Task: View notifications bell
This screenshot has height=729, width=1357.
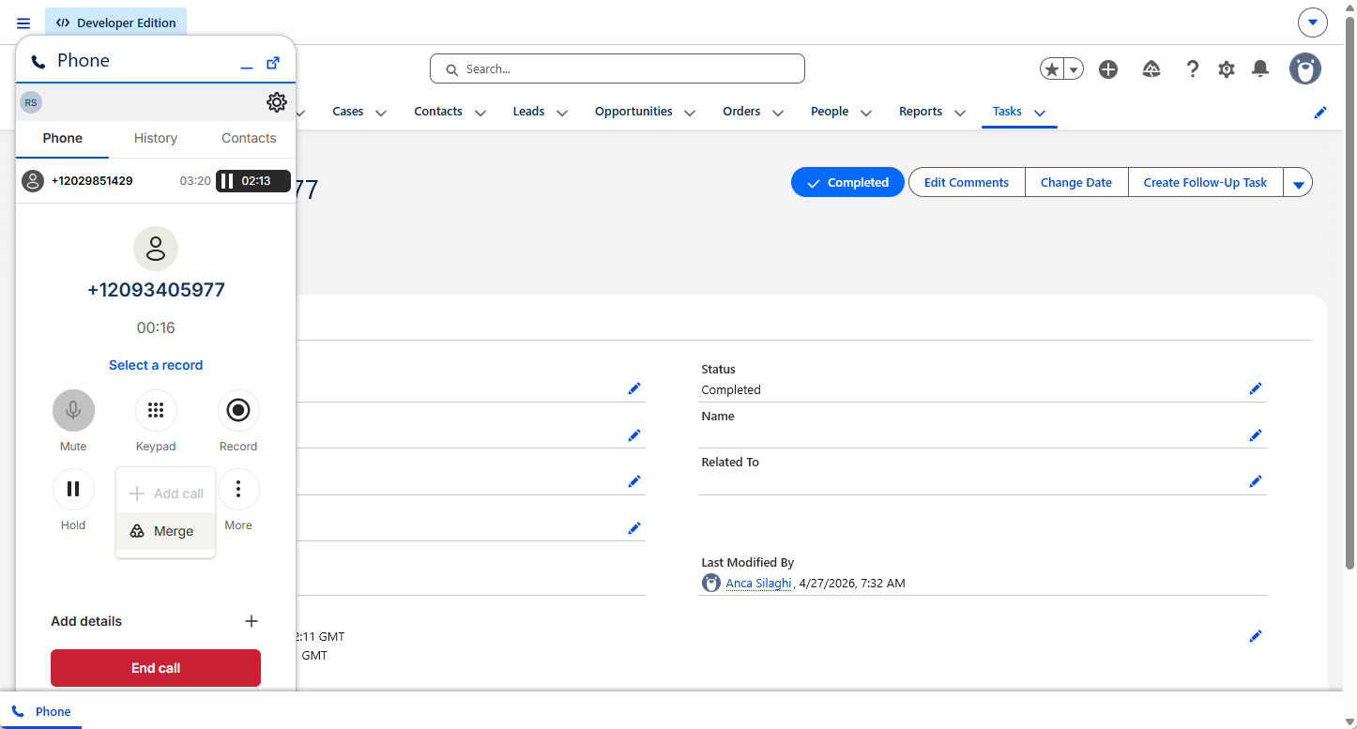Action: tap(1261, 69)
